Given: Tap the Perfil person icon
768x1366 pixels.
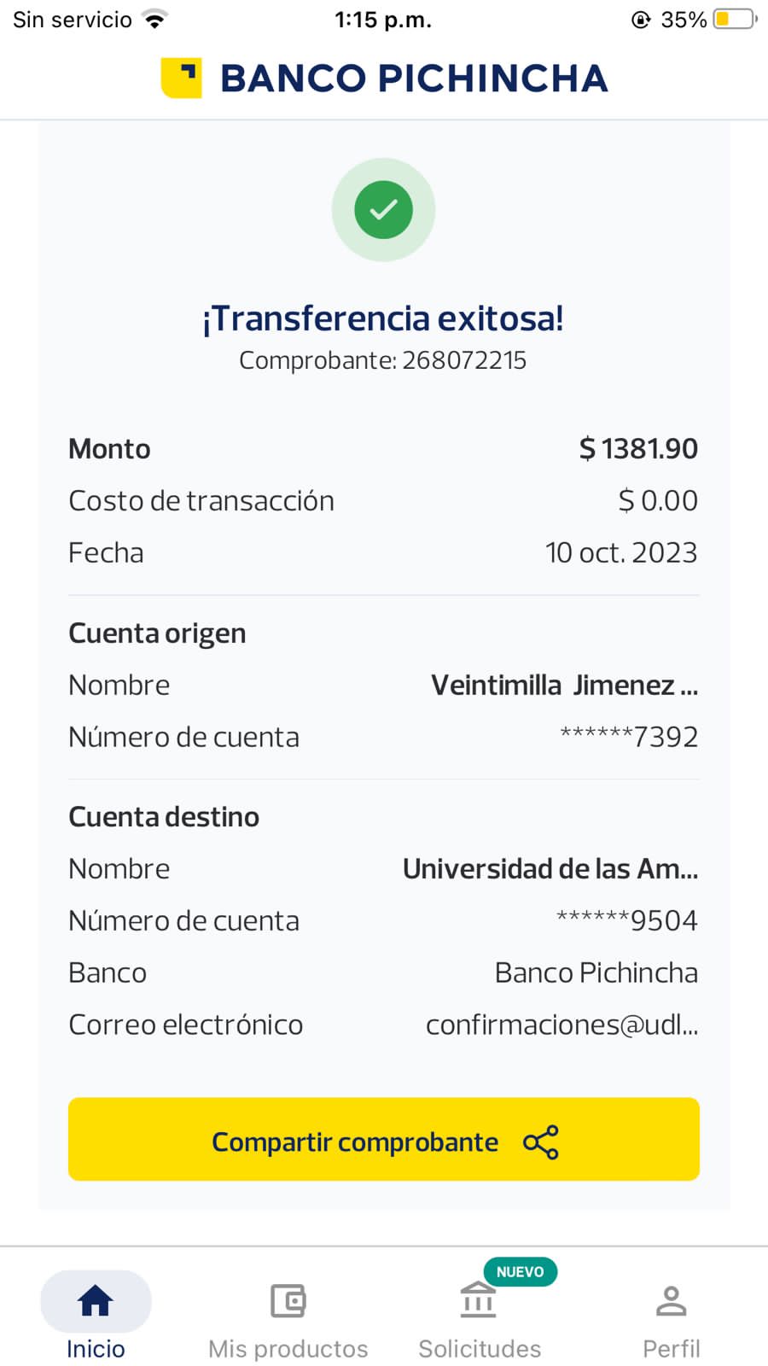Looking at the screenshot, I should click(x=672, y=1301).
